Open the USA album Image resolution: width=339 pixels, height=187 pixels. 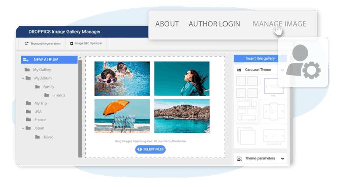pos(38,112)
